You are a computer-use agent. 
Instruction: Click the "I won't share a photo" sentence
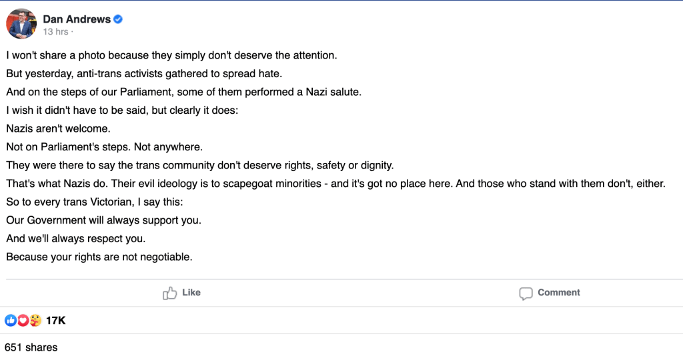tap(171, 55)
